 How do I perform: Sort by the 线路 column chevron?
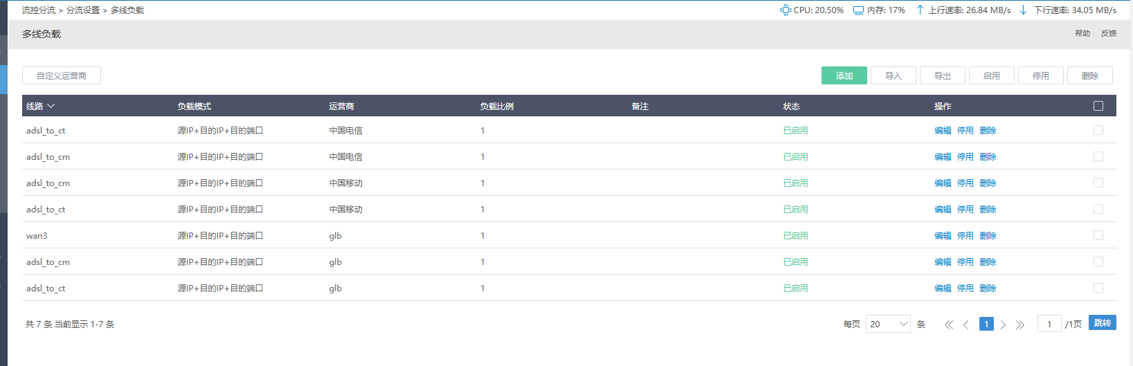click(x=51, y=106)
